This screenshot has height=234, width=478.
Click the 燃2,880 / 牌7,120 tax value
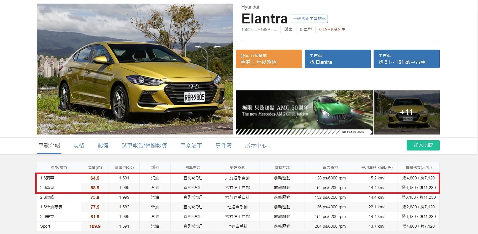(418, 207)
